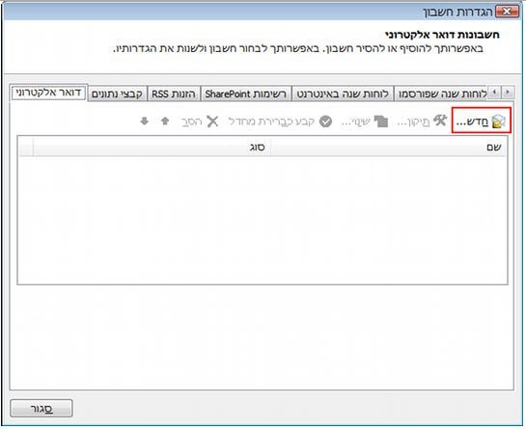The width and height of the screenshot is (526, 429).
Task: Click the Repair (תיקון) tools icon
Action: tap(440, 121)
